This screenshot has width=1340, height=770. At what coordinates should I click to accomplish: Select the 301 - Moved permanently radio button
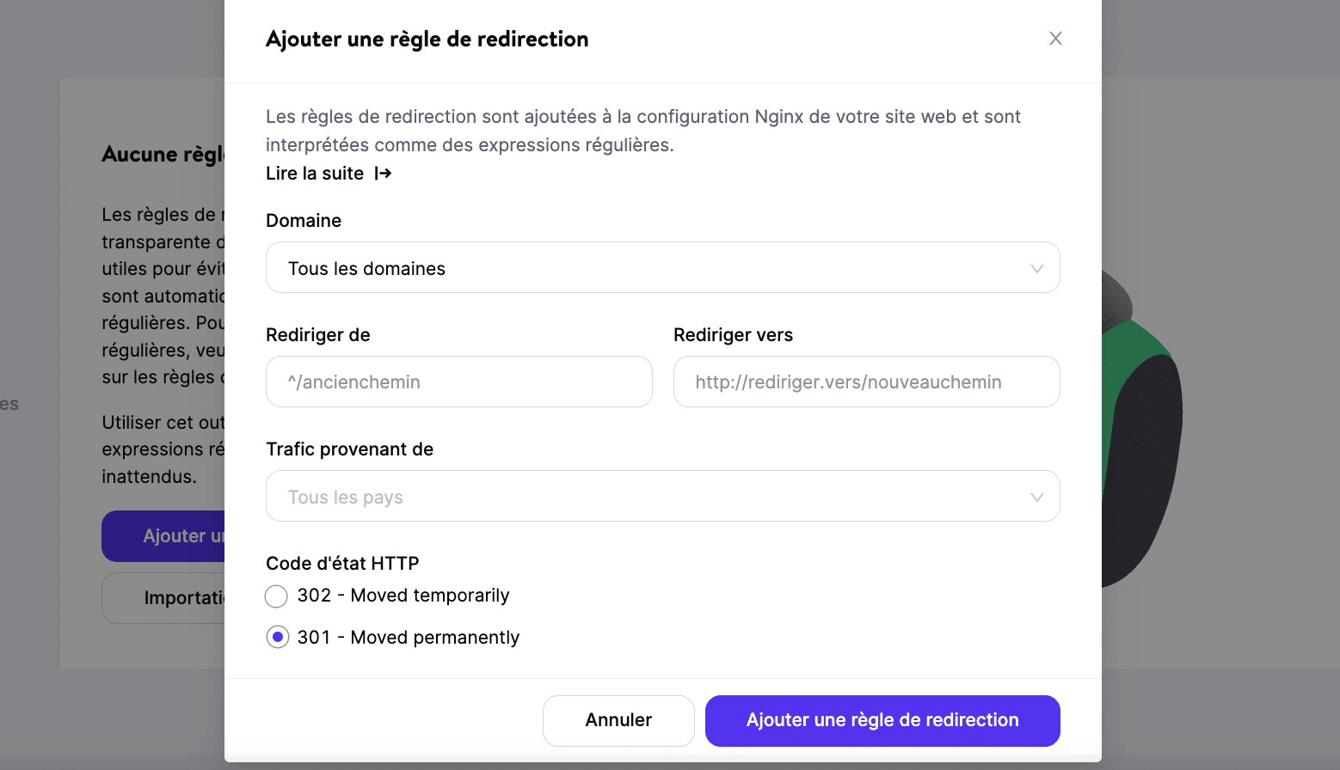[277, 637]
